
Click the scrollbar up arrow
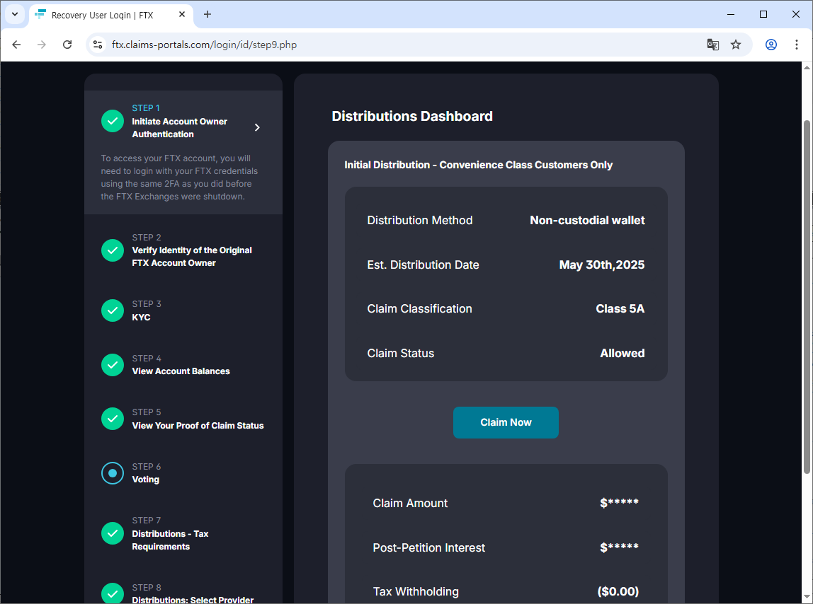click(806, 67)
